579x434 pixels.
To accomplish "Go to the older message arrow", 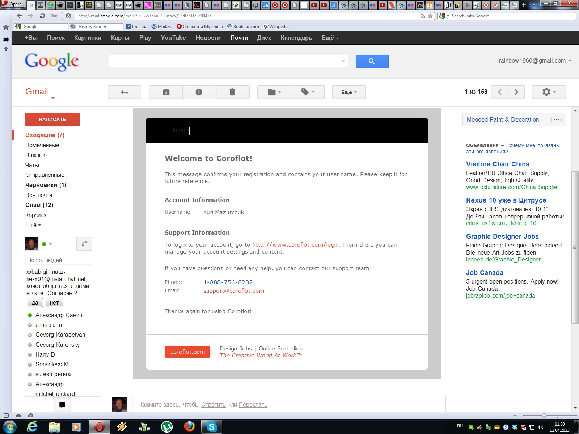I will point(516,92).
